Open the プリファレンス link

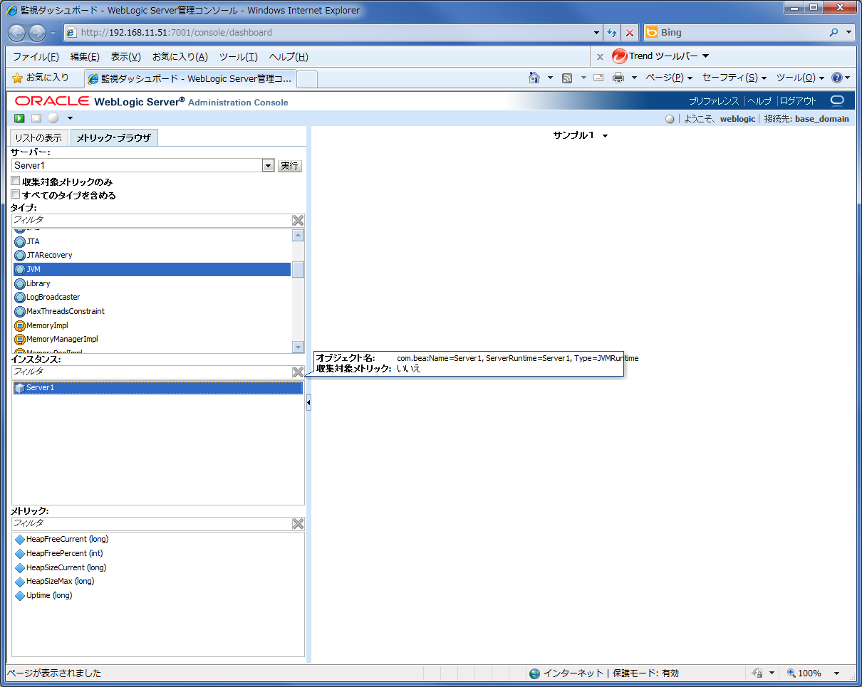(x=714, y=101)
